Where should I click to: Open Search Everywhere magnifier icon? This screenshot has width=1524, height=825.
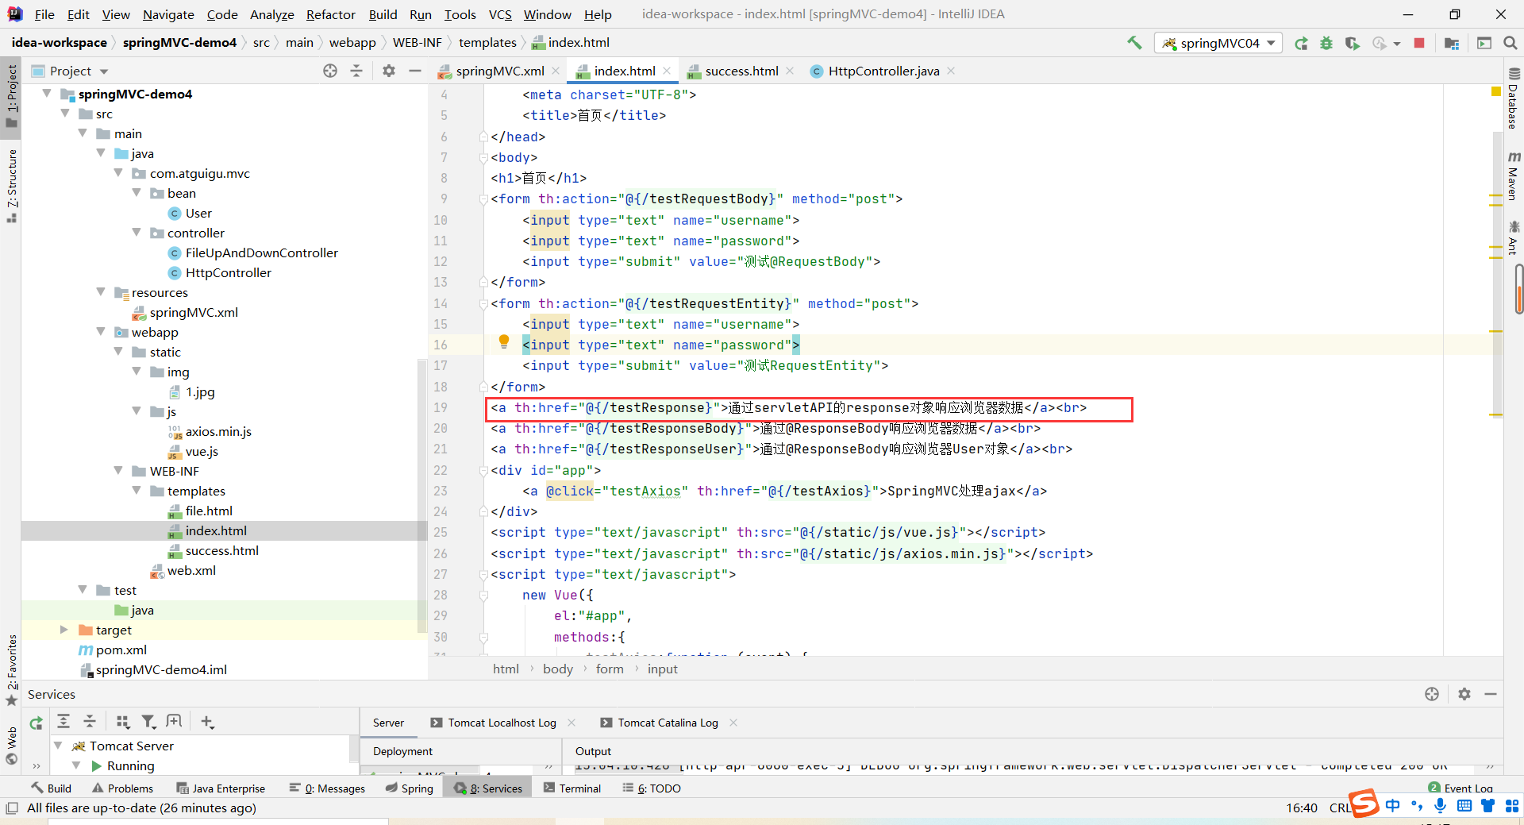tap(1510, 43)
